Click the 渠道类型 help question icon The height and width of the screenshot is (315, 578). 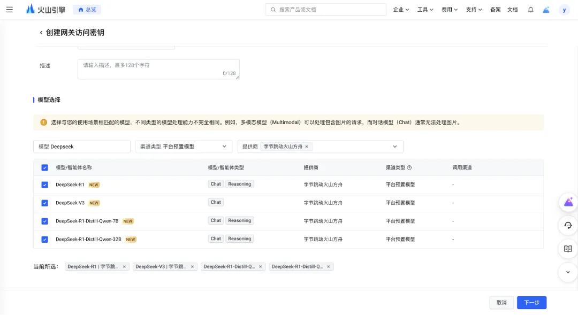(x=409, y=167)
